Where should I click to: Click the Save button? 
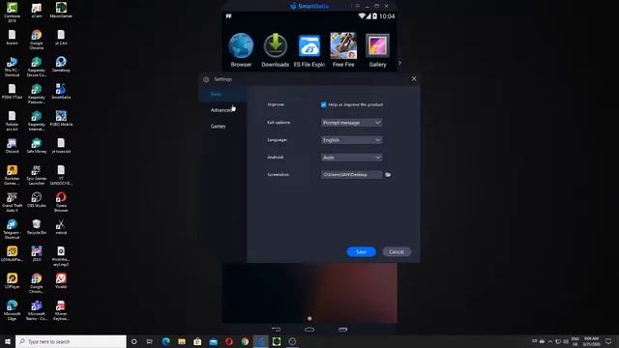point(361,251)
